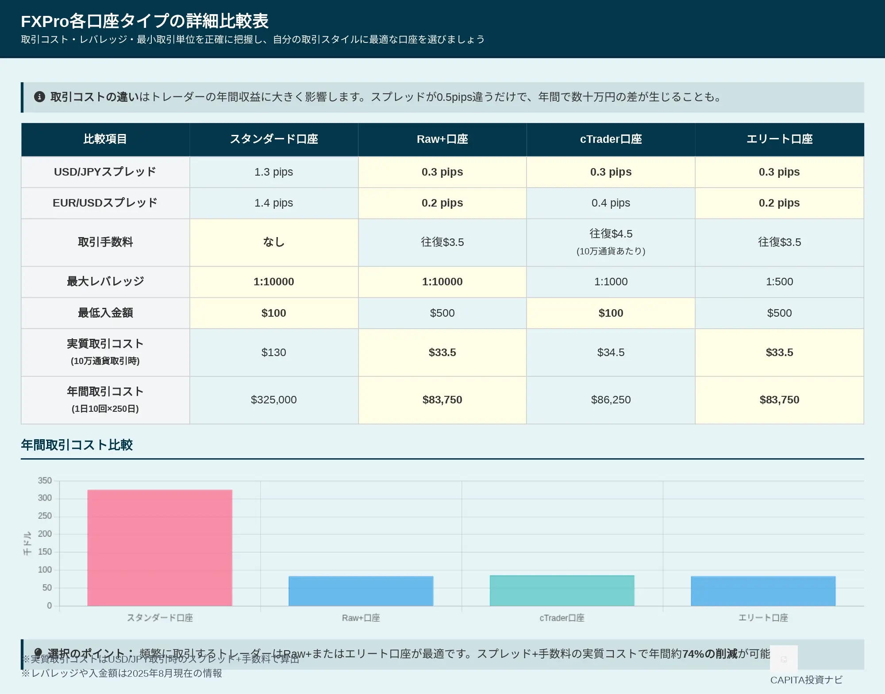
Task: Click the cTrader口座 column header
Action: pyautogui.click(x=611, y=139)
